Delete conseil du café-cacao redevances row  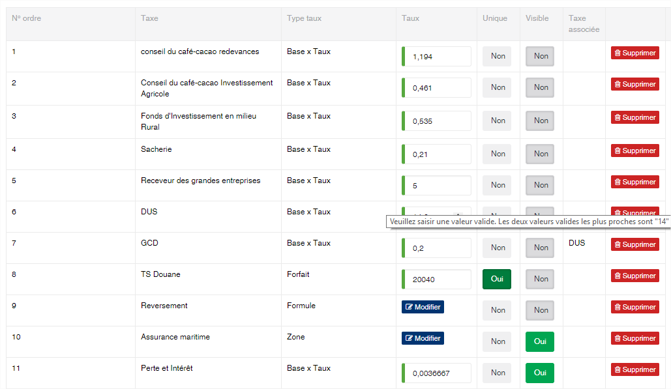point(634,53)
